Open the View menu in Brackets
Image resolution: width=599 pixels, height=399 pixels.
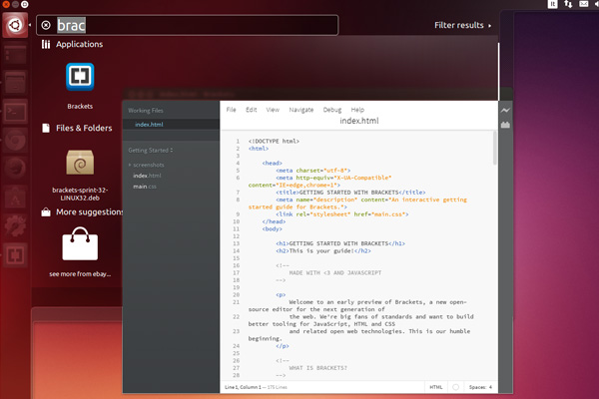273,110
